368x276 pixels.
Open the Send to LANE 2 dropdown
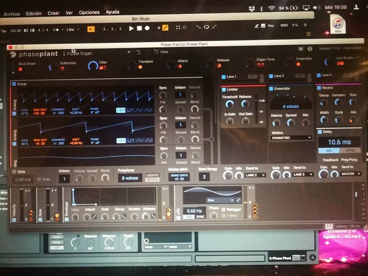[x=255, y=175]
